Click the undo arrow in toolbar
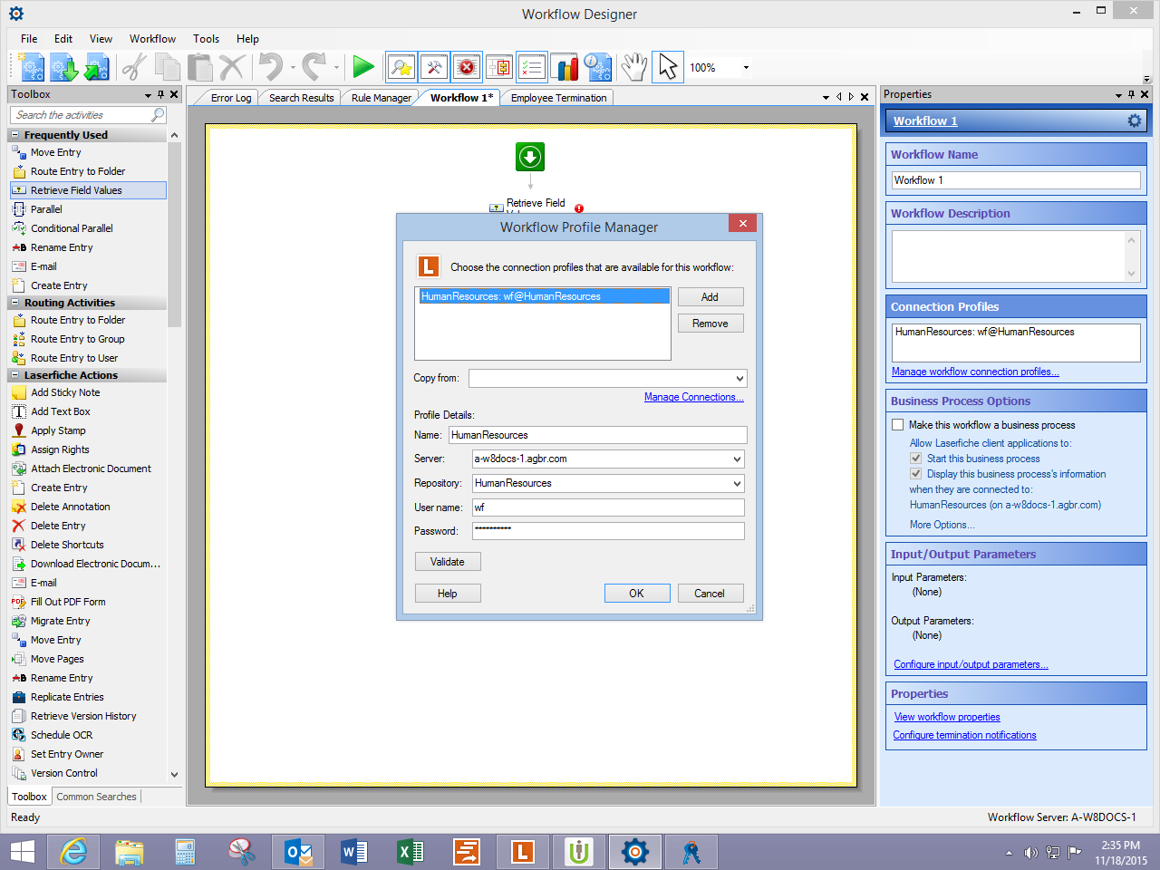Viewport: 1160px width, 870px height. pos(270,67)
